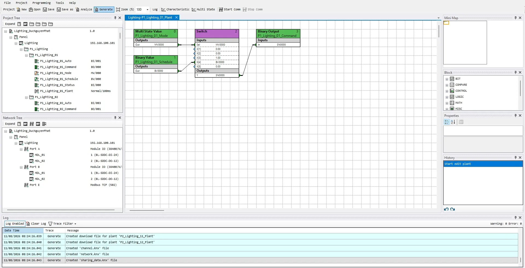Click Clear Log in Log panel
525x268 pixels.
[x=36, y=224]
